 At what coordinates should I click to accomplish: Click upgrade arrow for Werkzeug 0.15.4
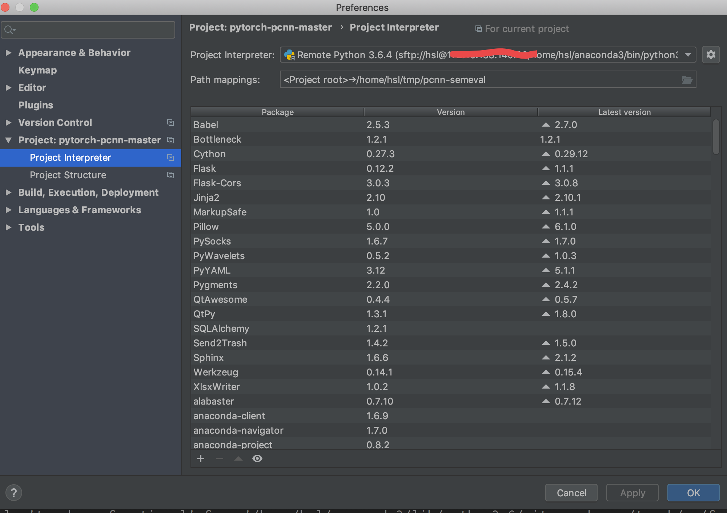546,372
